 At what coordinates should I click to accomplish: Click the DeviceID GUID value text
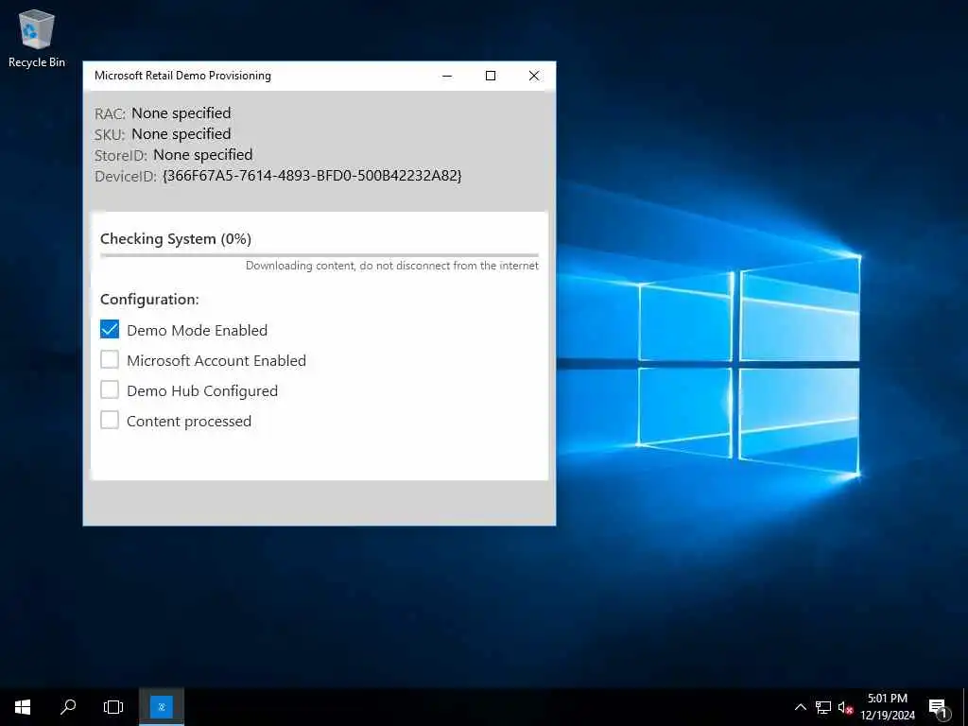click(x=312, y=175)
